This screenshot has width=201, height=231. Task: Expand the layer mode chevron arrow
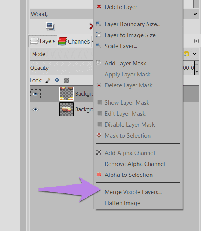(x=194, y=54)
